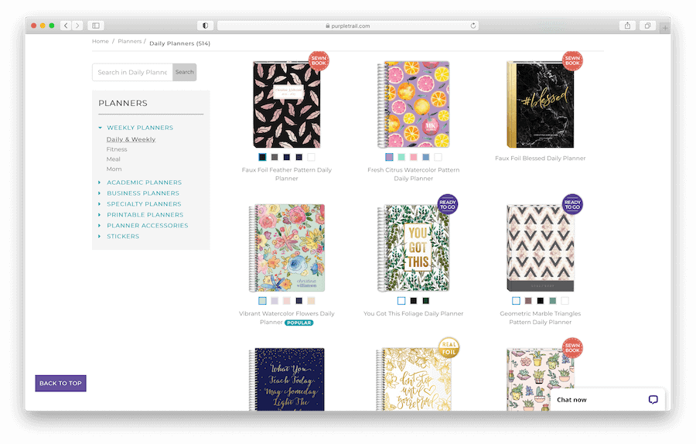Pick pink swatch under Fresh Citrus planner

tap(414, 157)
